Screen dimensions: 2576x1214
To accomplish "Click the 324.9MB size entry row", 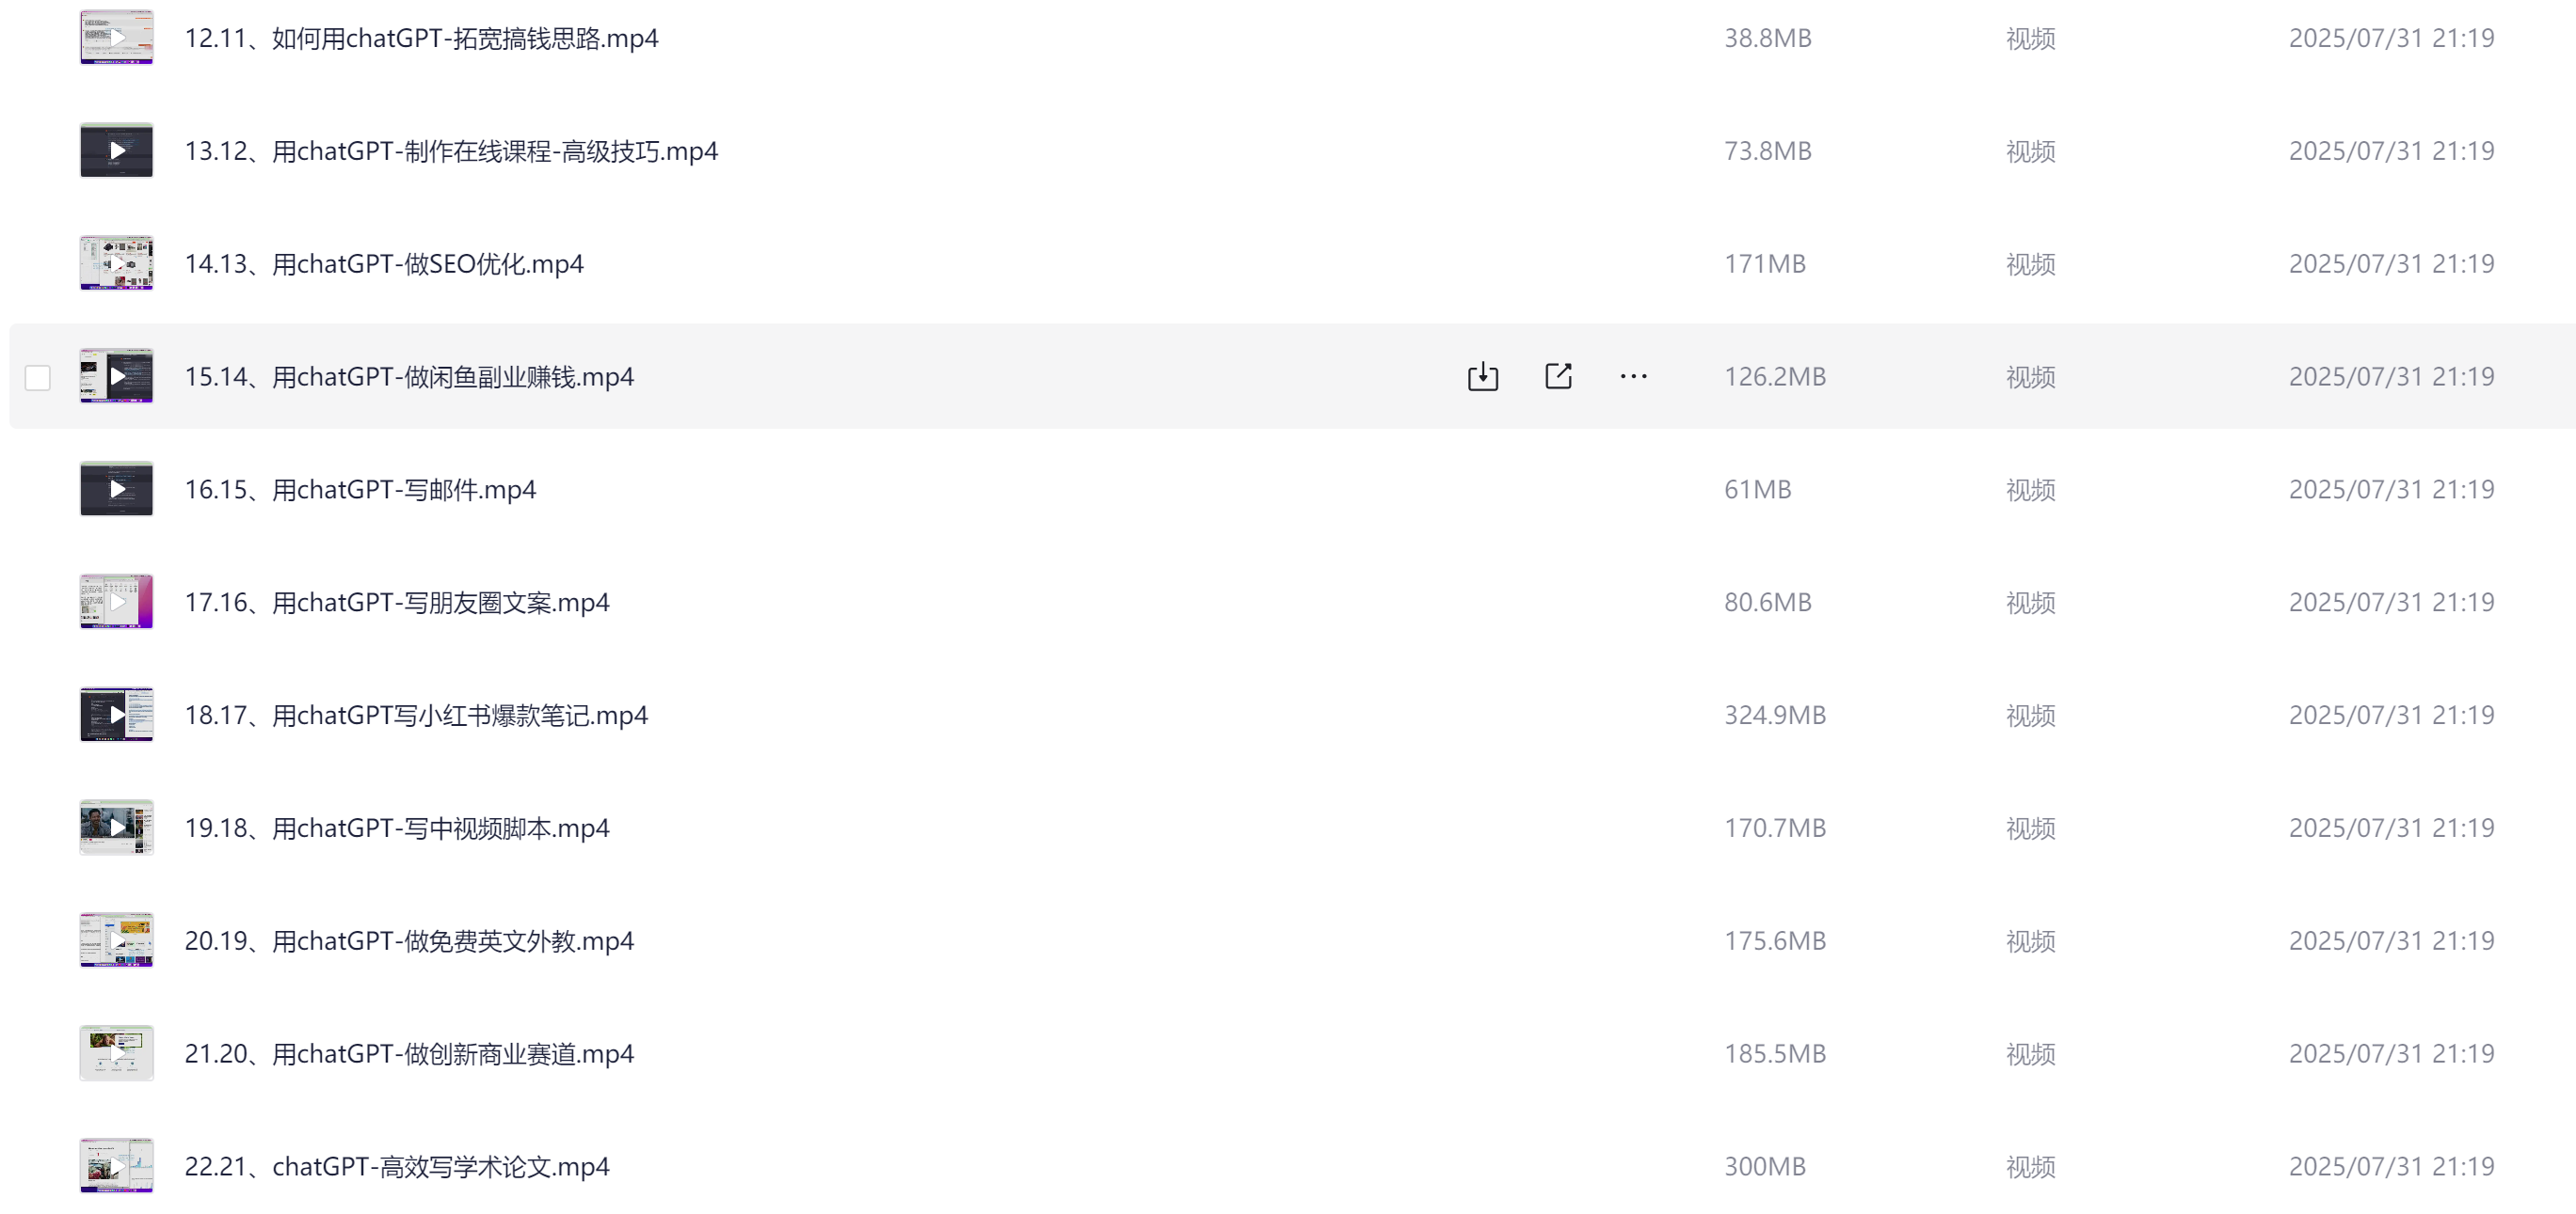I will pos(1290,716).
